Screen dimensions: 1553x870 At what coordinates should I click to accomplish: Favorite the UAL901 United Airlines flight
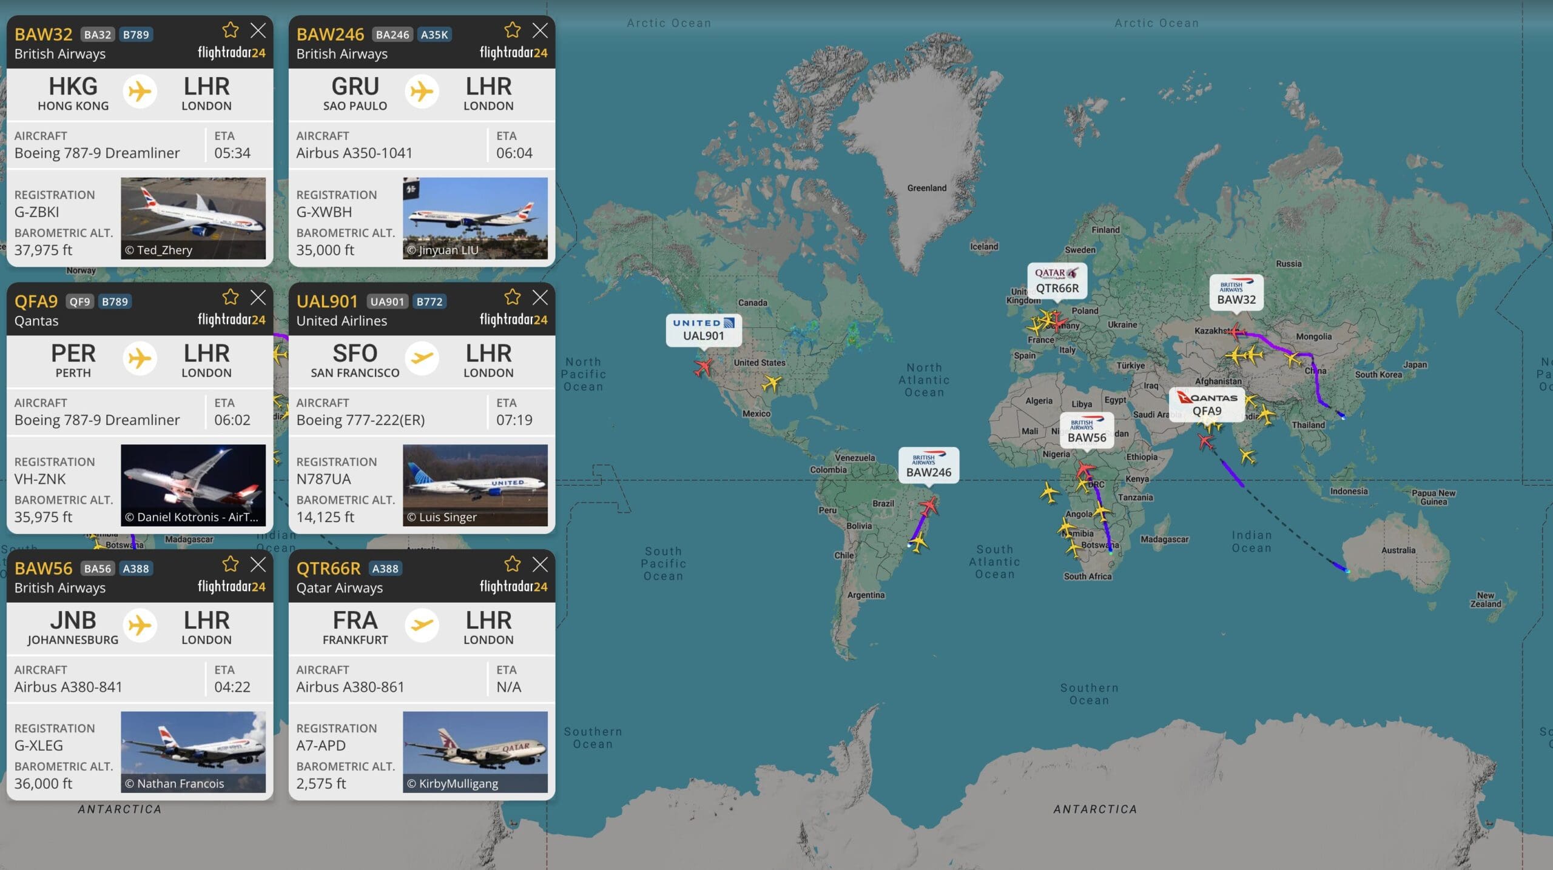512,296
